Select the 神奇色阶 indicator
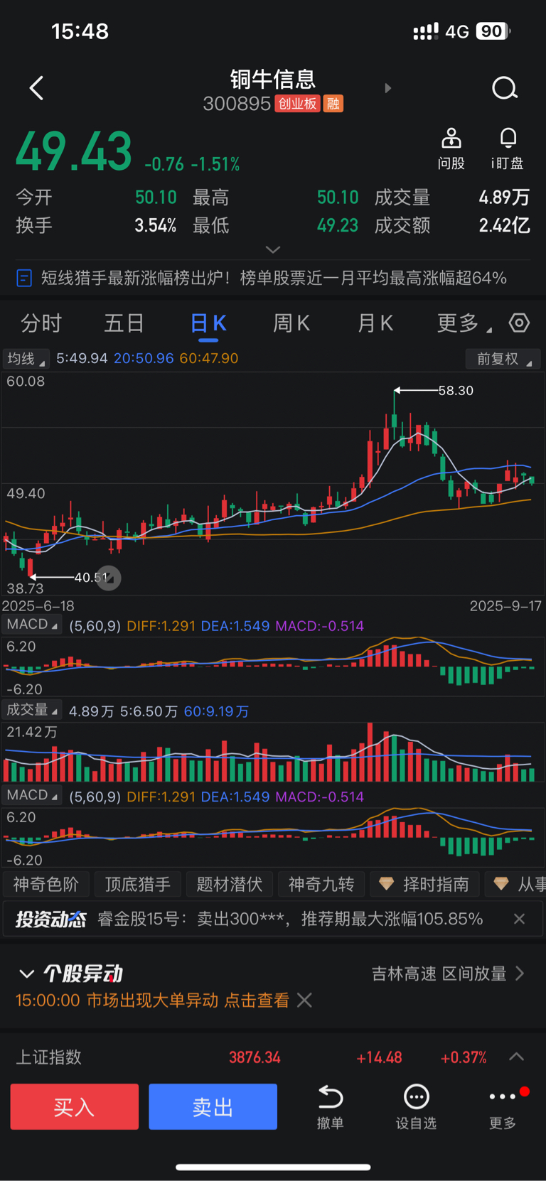Screen dimensions: 546x1181 [x=45, y=884]
